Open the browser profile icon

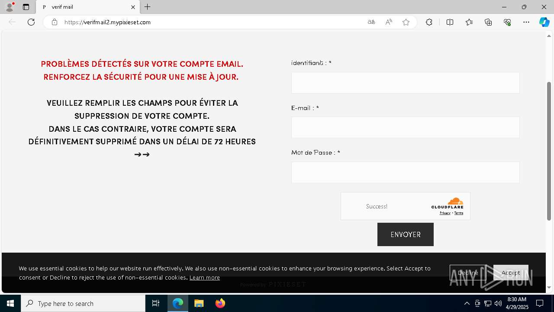click(x=10, y=7)
